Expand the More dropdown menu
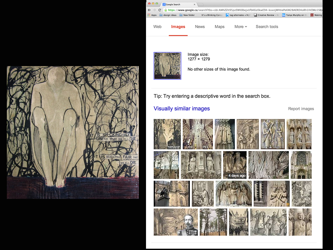The image size is (333, 250). coord(241,27)
